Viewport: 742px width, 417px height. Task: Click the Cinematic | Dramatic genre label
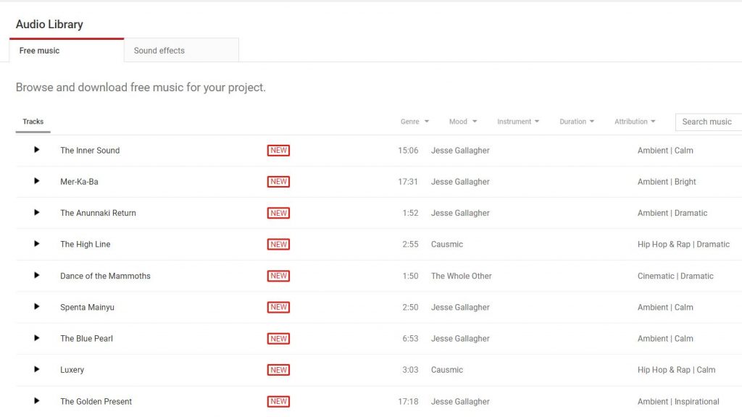[x=675, y=276]
